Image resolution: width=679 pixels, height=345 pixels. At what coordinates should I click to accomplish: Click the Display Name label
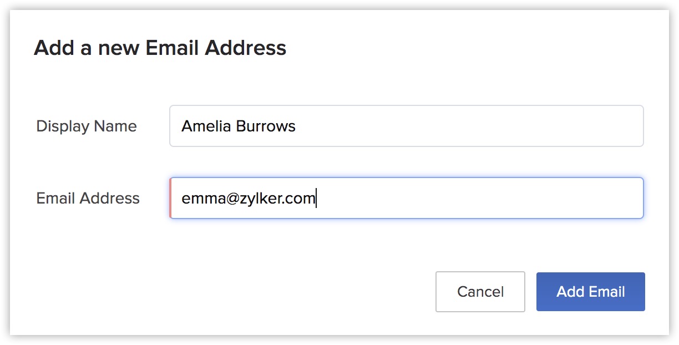pos(87,126)
